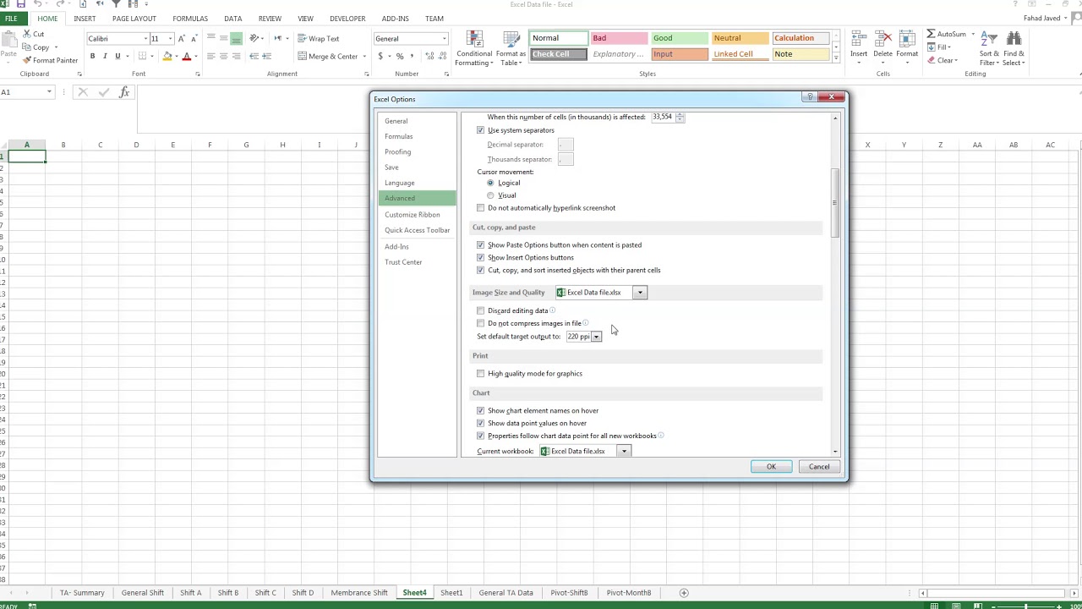Toggle Show Insert Options buttons checkbox
The height and width of the screenshot is (609, 1082).
tap(481, 258)
